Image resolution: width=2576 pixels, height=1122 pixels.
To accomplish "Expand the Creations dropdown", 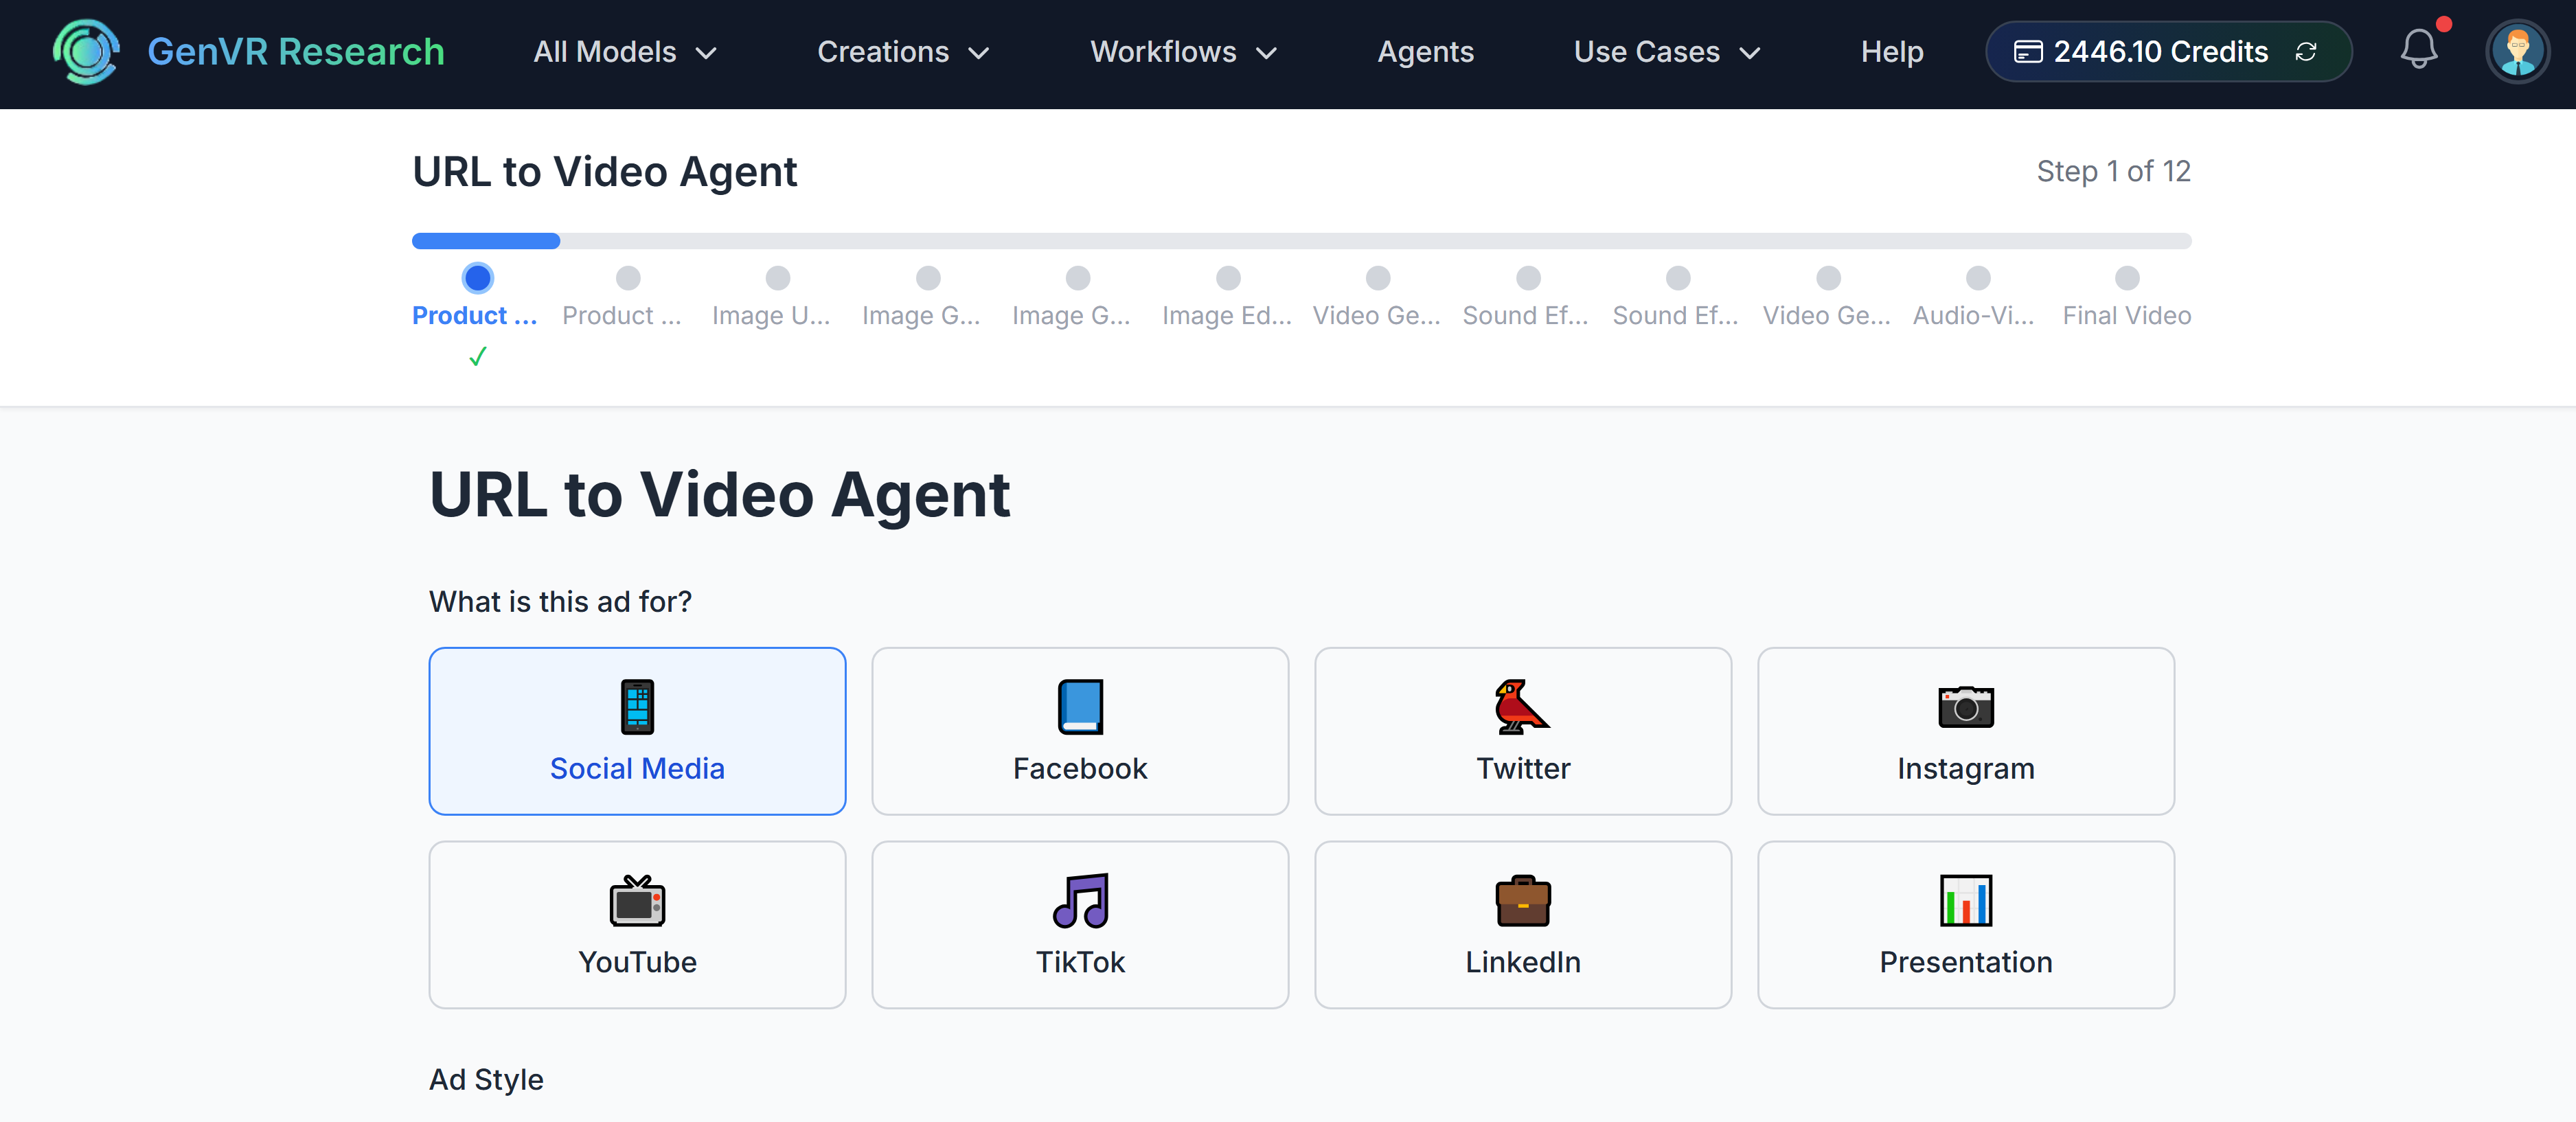I will coord(903,52).
